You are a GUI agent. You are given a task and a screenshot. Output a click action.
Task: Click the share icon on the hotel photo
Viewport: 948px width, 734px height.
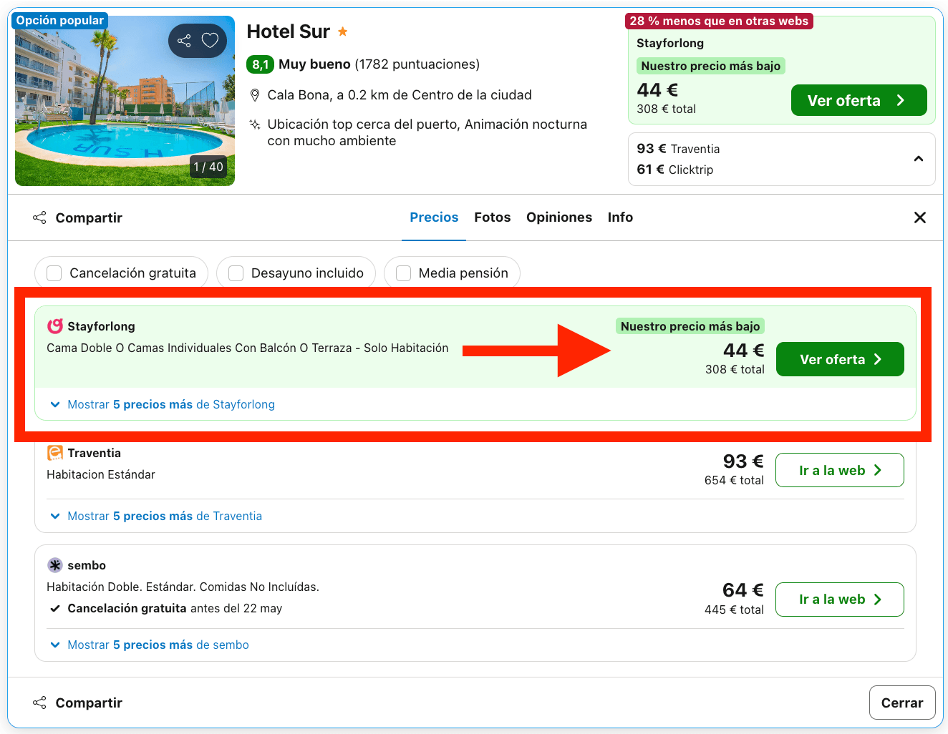click(184, 41)
